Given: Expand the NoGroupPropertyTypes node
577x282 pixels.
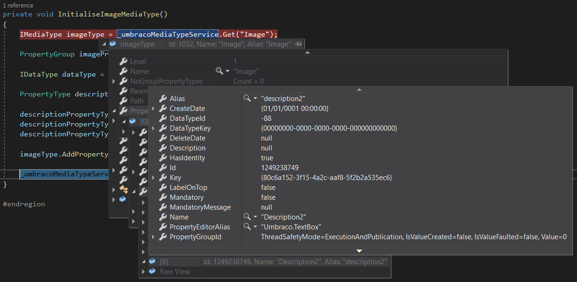Looking at the screenshot, I should pos(113,81).
